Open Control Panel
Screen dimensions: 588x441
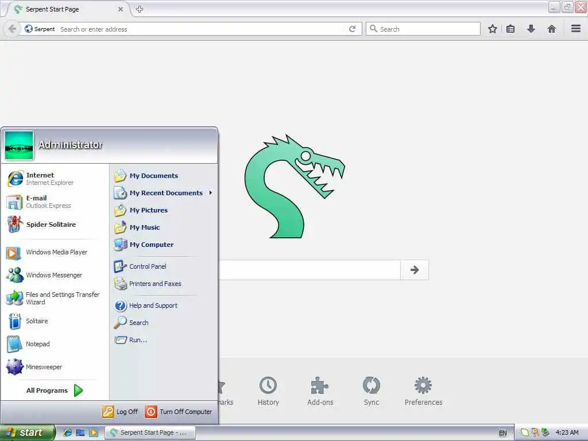pos(140,266)
